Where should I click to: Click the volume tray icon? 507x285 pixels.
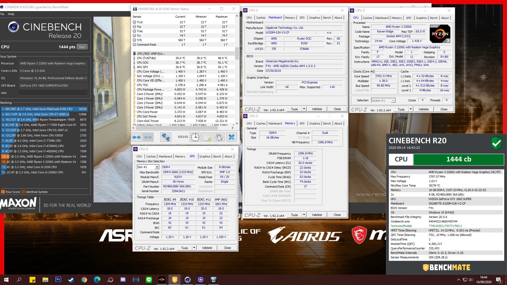coord(471,280)
